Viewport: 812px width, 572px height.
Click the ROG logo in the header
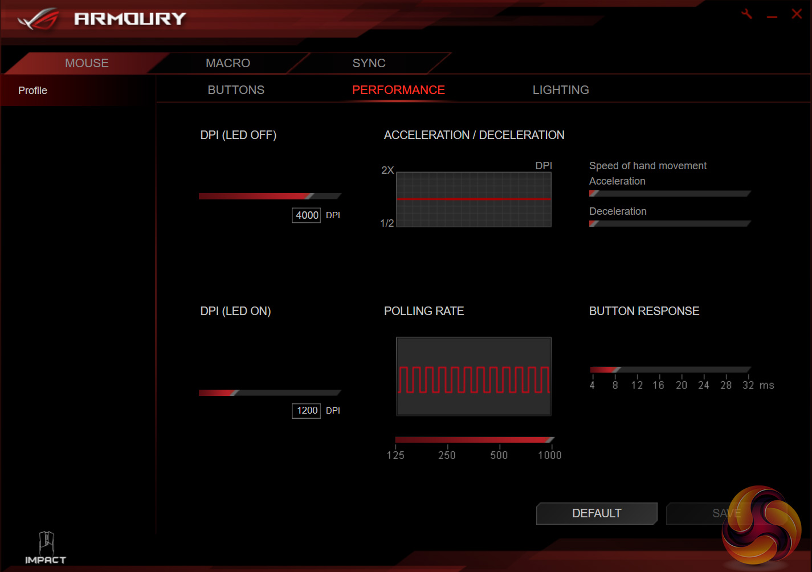click(x=38, y=19)
